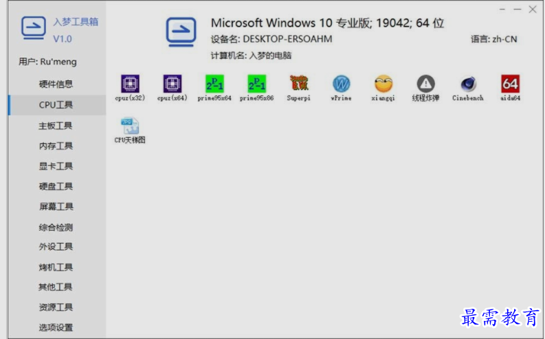Open the wPrime benchmark
This screenshot has width=545, height=339.
click(x=341, y=87)
